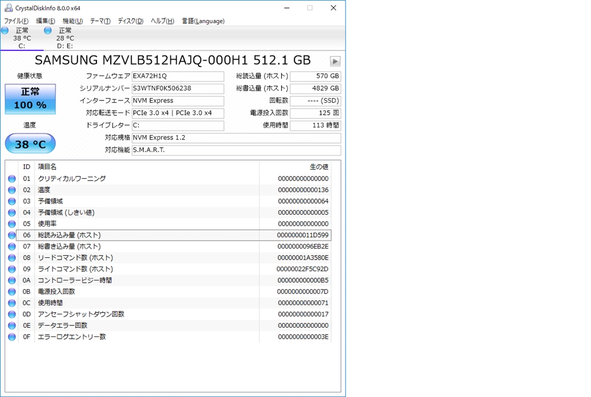Click raw value 0000000096EB2E
The height and width of the screenshot is (397, 591).
point(303,246)
